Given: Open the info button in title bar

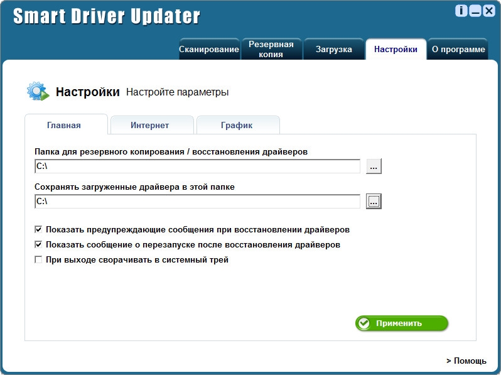Looking at the screenshot, I should [x=461, y=11].
